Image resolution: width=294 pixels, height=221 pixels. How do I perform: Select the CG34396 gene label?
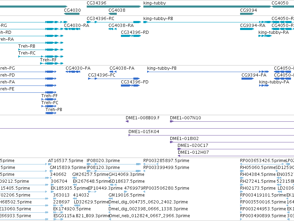coord(96,3)
